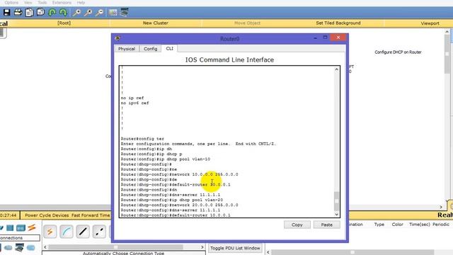
Task: Open the Tools menu
Action: point(42,3)
